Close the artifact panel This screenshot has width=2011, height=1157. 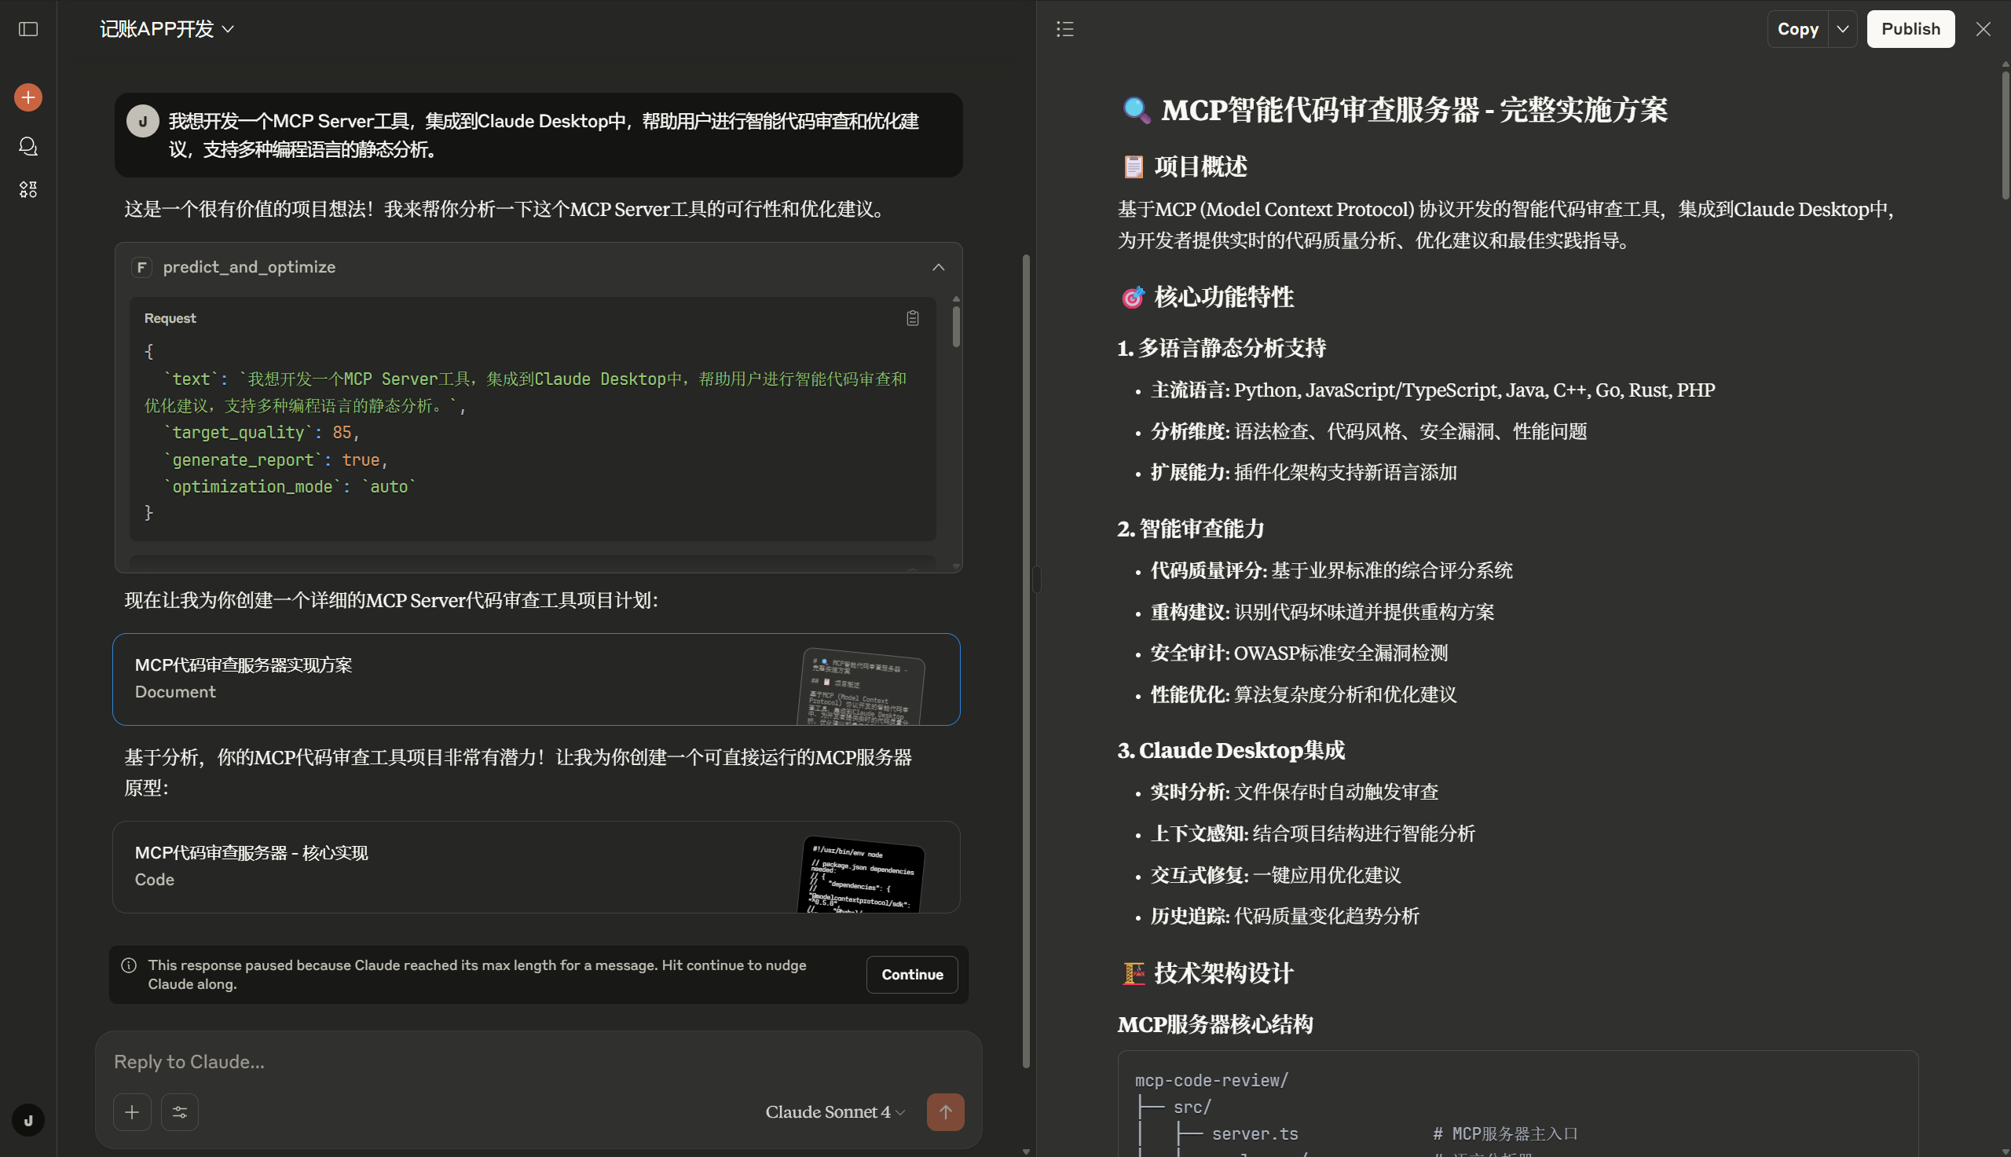(1984, 29)
